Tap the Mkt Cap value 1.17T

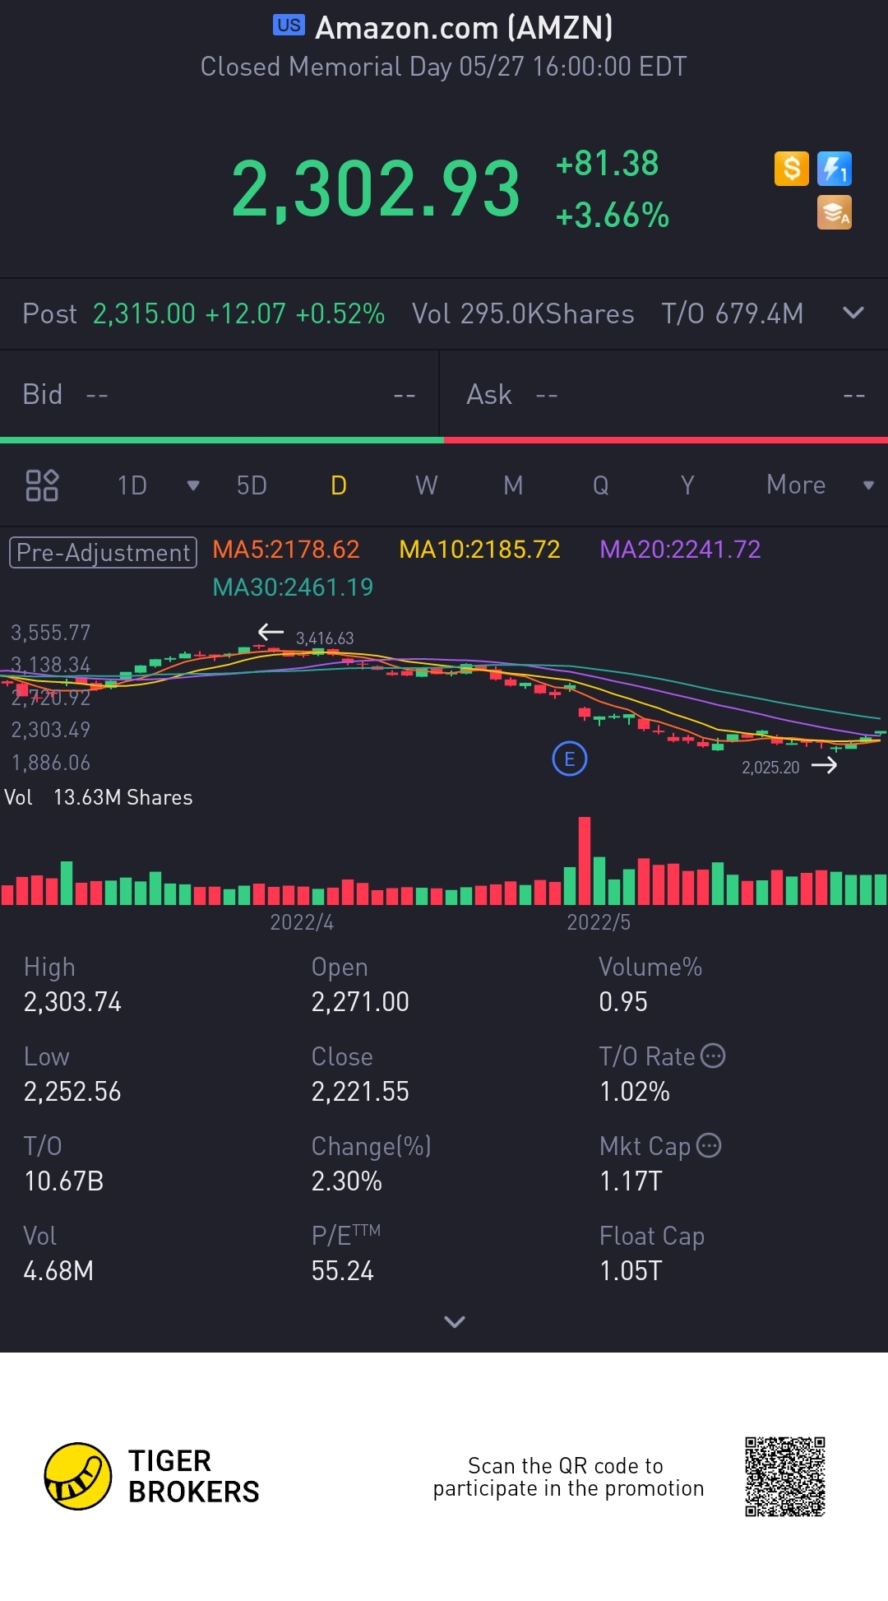631,1181
